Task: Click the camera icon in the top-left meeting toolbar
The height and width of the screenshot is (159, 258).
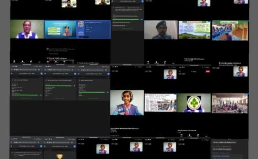Action: pos(22,61)
